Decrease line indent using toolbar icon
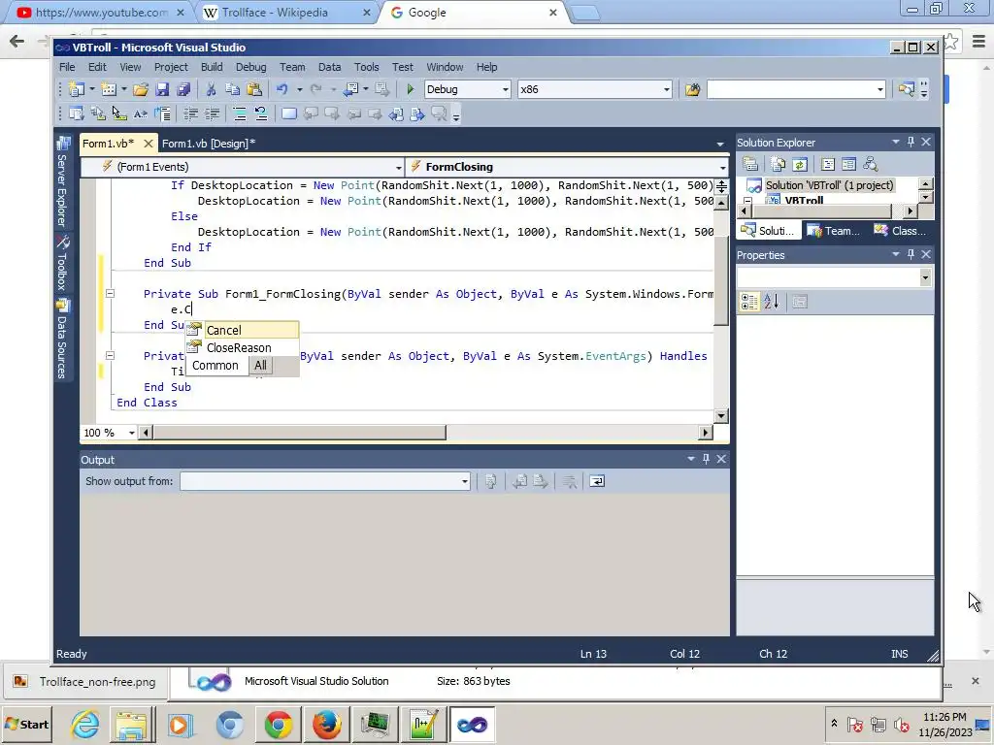Image resolution: width=994 pixels, height=745 pixels. 191,114
